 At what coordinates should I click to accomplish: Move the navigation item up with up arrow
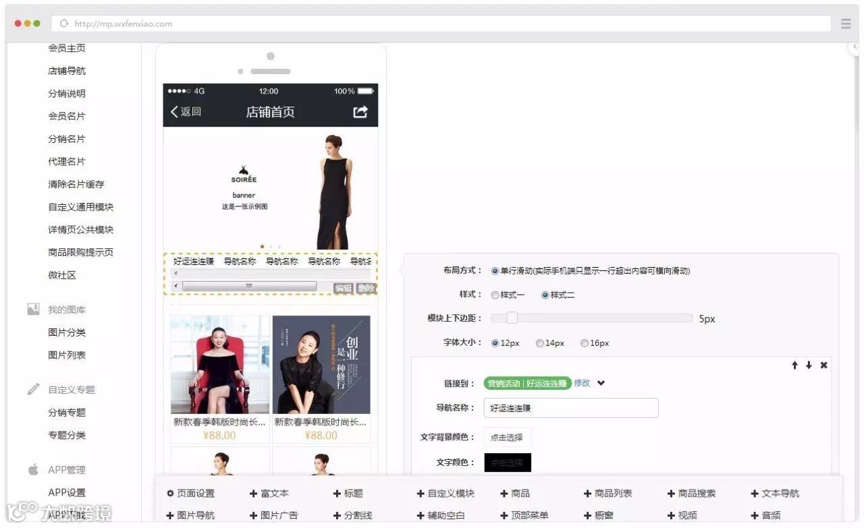point(794,365)
